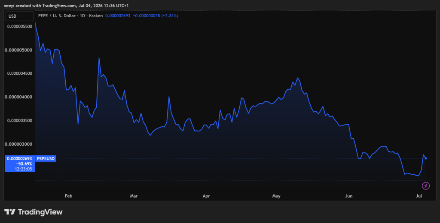
Task: Select the 1D interval label
Action: (82, 16)
